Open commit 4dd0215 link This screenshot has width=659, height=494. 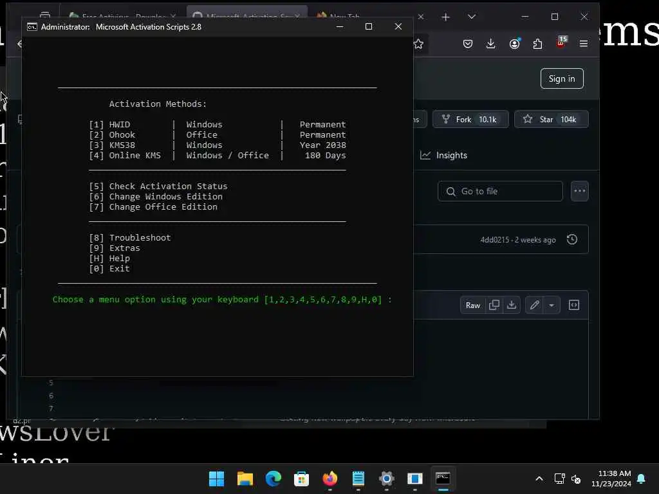pos(495,240)
